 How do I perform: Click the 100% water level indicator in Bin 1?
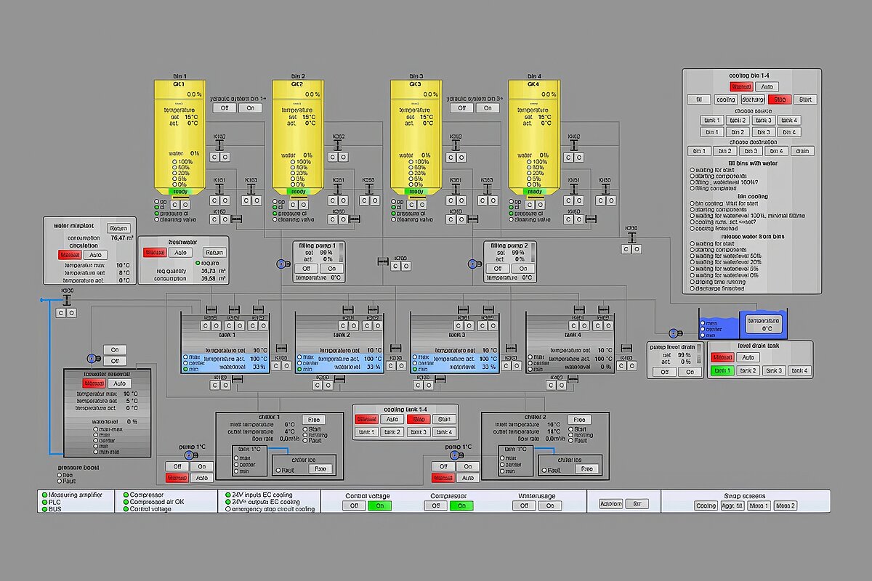174,162
